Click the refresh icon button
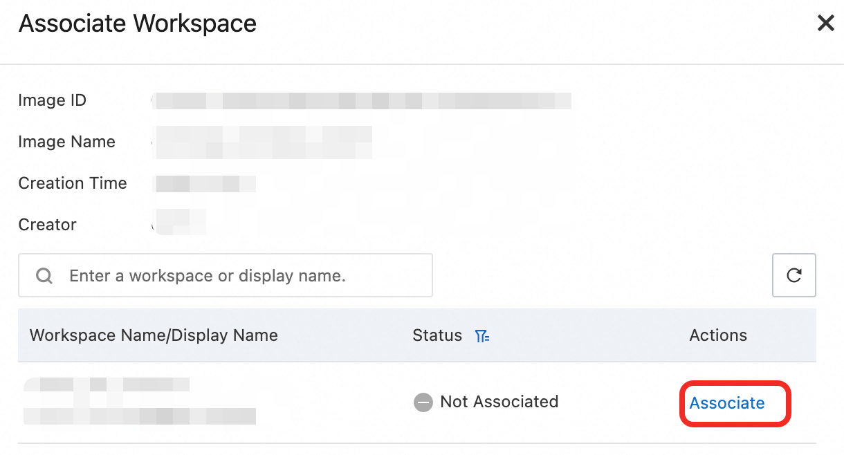The image size is (844, 455). point(793,275)
